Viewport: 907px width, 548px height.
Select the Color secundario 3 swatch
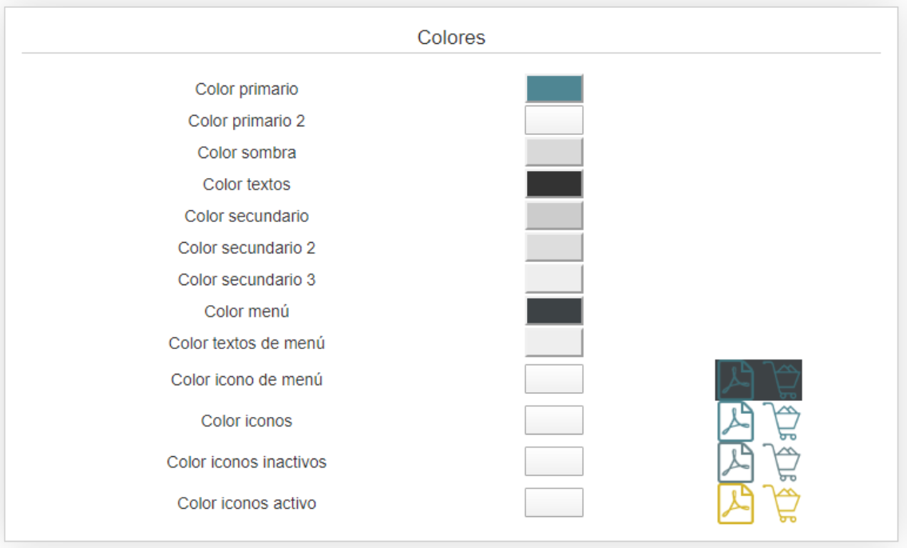[553, 280]
